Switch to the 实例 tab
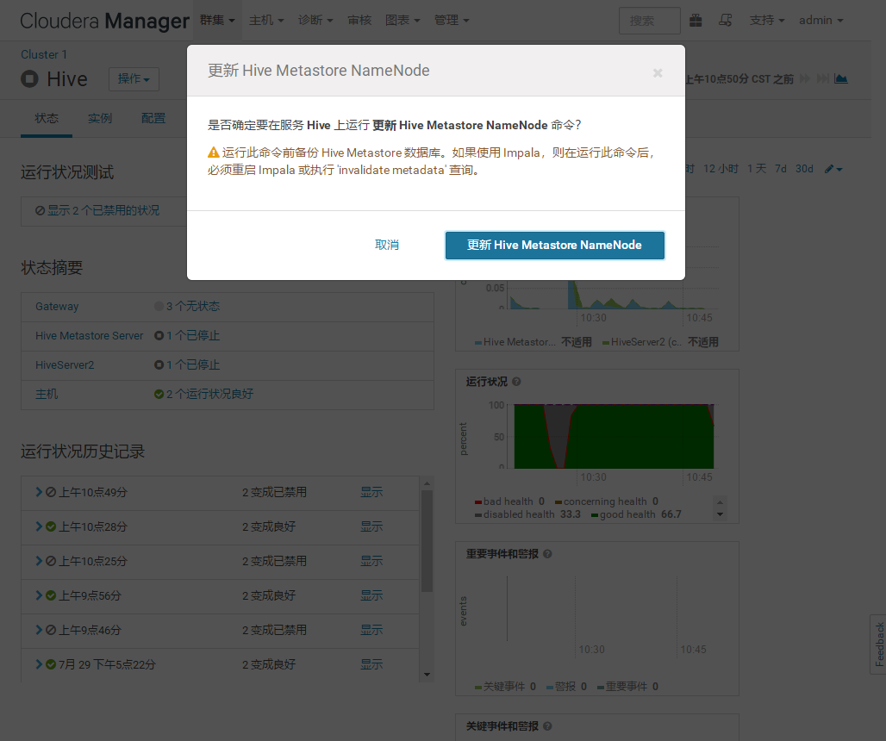The width and height of the screenshot is (886, 741). point(99,118)
